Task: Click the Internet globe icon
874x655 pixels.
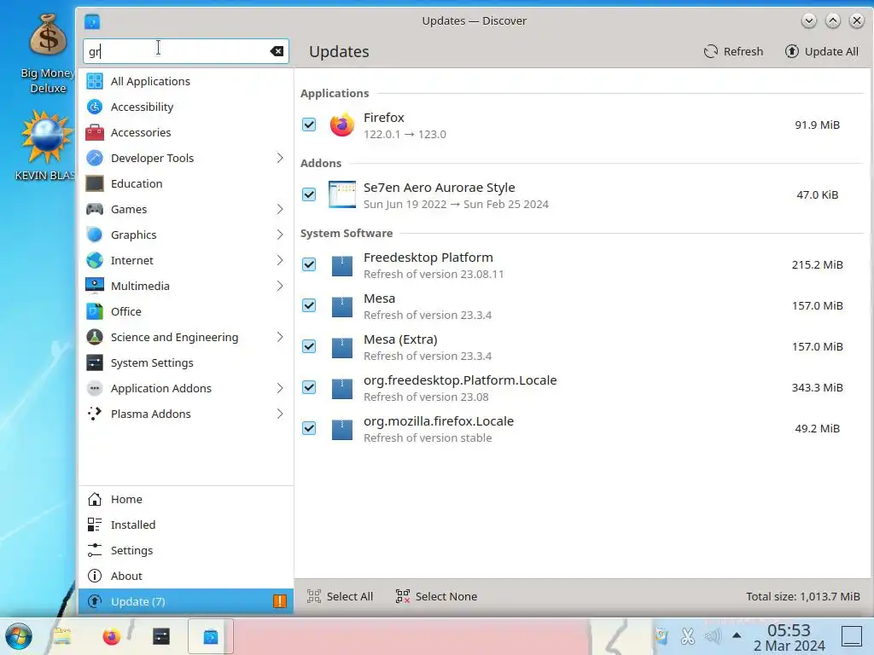Action: 95,261
